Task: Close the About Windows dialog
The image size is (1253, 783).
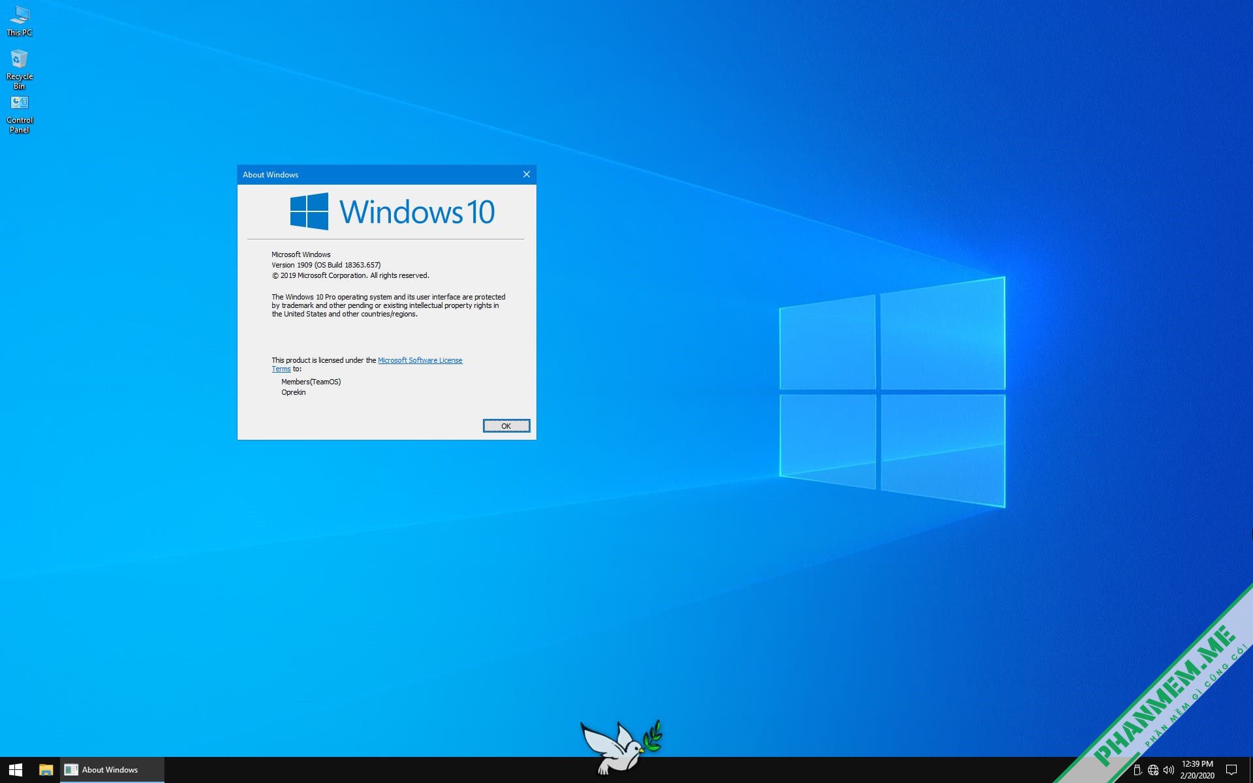Action: click(527, 174)
